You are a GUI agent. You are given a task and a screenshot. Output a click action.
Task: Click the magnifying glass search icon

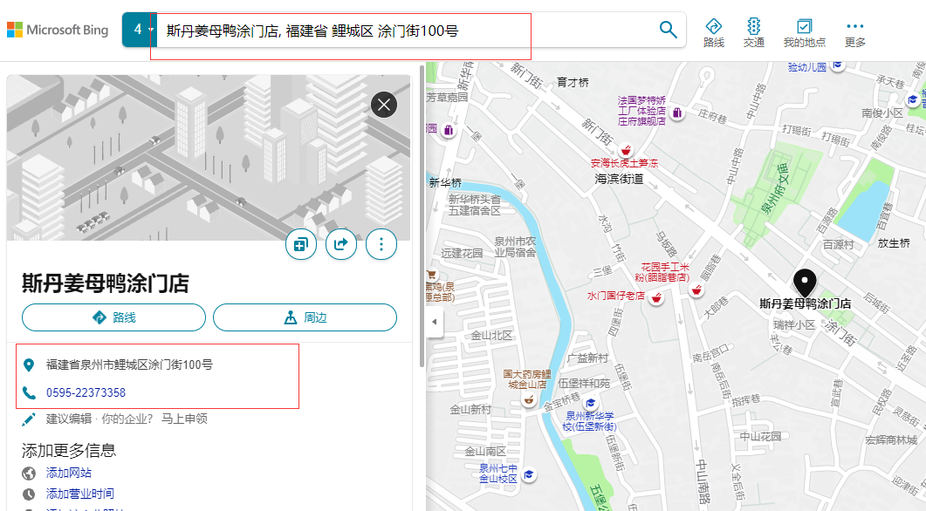(x=668, y=30)
